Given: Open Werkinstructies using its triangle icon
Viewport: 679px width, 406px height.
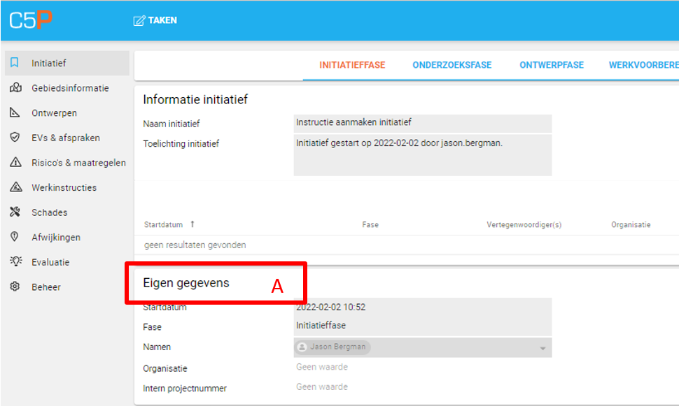Looking at the screenshot, I should coord(15,187).
